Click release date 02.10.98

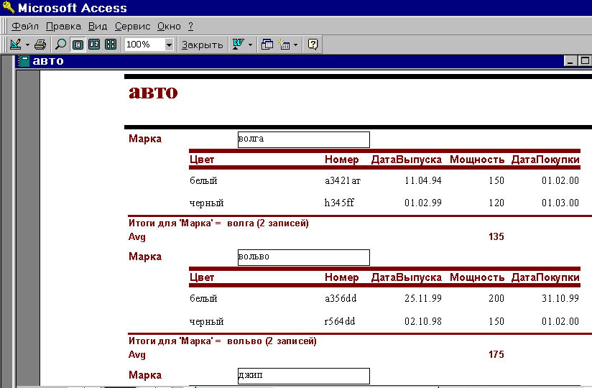pos(423,321)
